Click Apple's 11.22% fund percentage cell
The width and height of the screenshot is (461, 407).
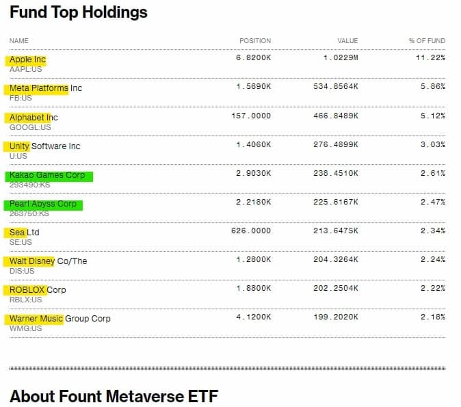coord(430,58)
